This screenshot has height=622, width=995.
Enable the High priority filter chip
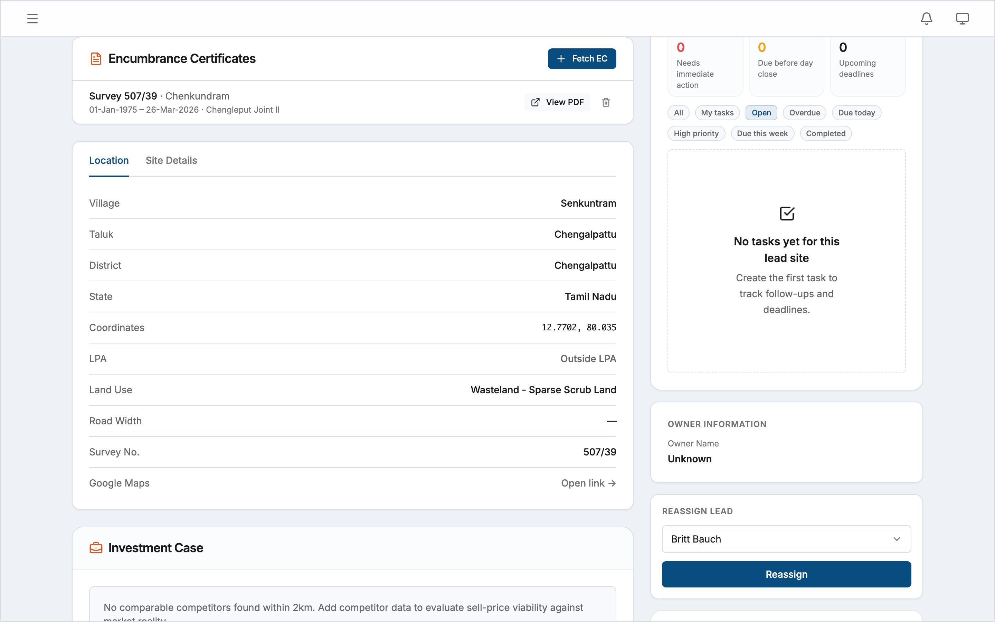696,133
